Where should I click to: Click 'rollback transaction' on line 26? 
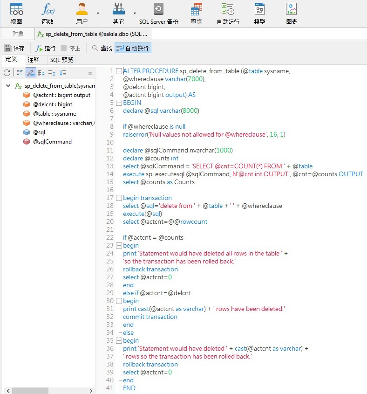[x=150, y=269]
